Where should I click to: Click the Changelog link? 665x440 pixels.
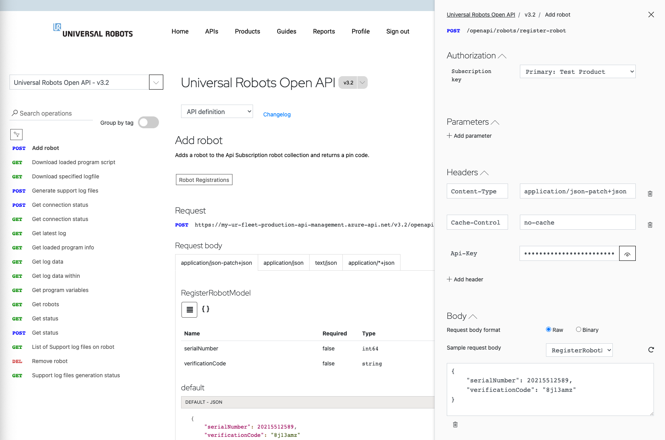[x=277, y=114]
